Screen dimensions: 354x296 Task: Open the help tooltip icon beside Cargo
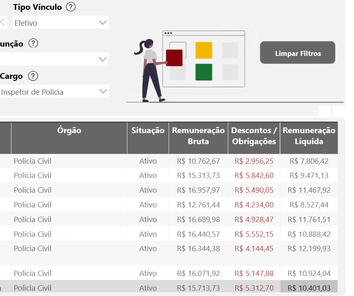point(33,76)
